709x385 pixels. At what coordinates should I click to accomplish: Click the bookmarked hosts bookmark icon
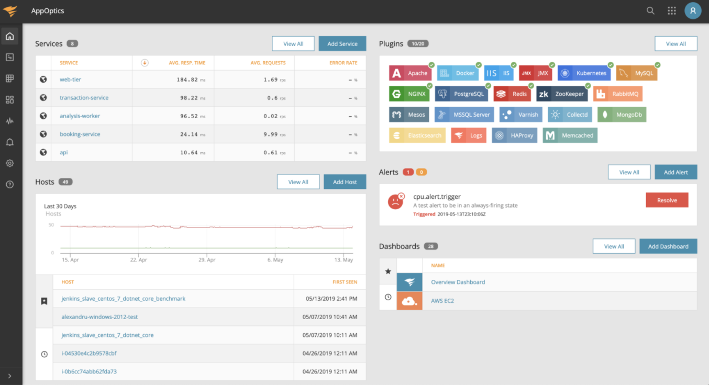coord(44,301)
